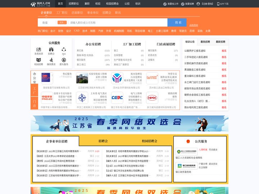Select the 工厂职位 search tab
The image size is (259, 194).
pos(62,13)
